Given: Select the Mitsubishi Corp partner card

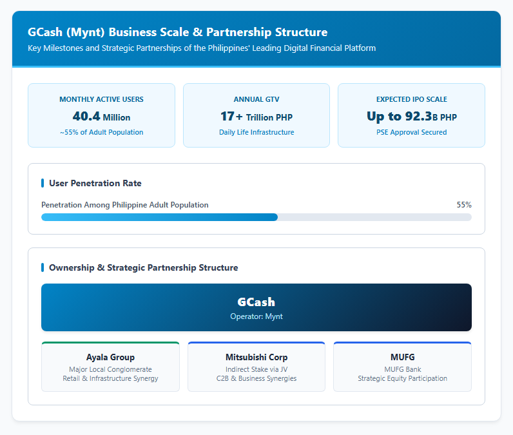Looking at the screenshot, I should click(256, 367).
